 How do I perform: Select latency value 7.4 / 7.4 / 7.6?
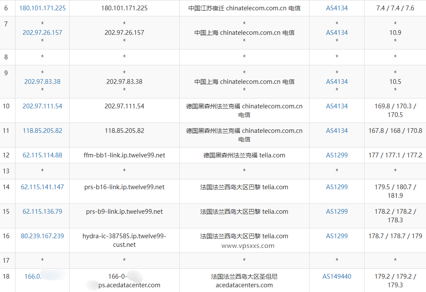(x=395, y=8)
